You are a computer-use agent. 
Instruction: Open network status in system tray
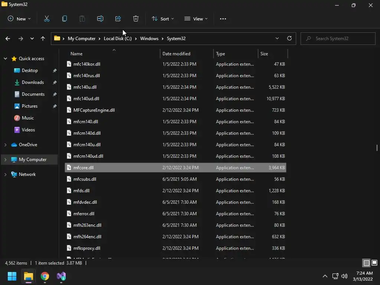click(x=335, y=276)
